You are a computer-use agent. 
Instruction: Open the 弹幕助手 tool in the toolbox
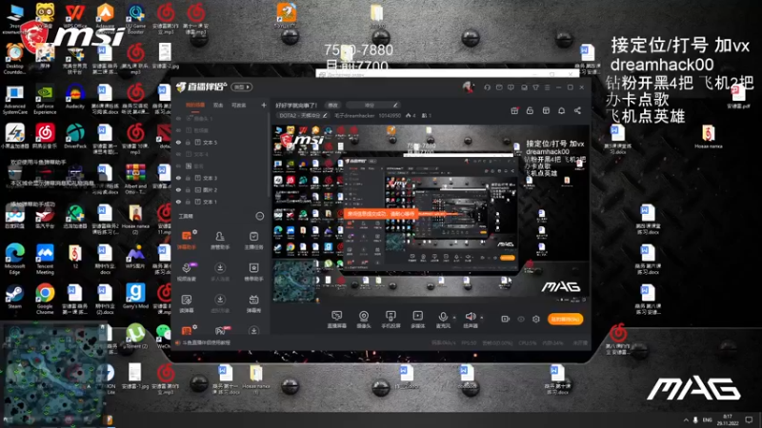pos(187,240)
